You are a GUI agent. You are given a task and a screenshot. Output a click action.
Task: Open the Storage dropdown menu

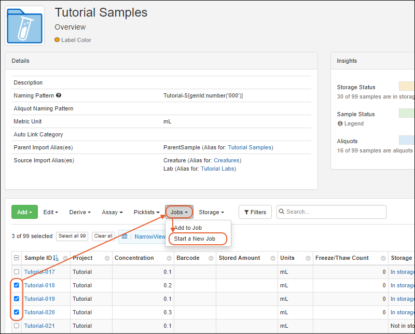(x=211, y=212)
